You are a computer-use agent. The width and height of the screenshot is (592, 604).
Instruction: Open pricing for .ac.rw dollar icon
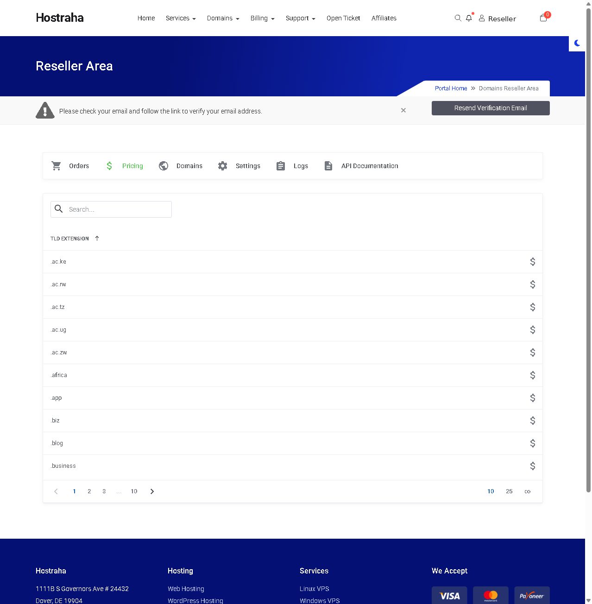coord(533,284)
